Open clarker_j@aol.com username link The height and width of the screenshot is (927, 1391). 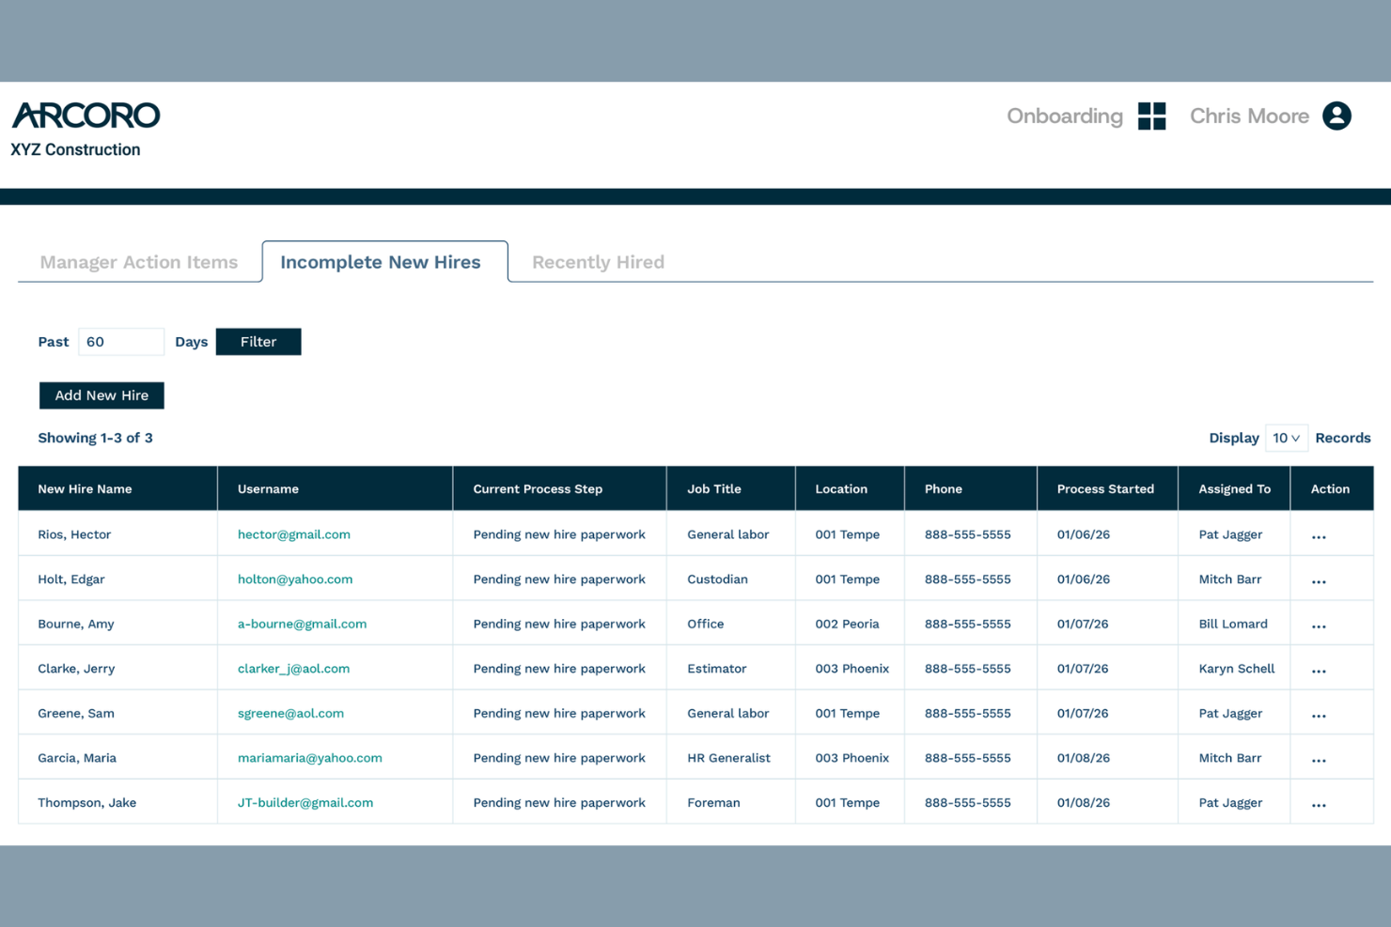[293, 669]
